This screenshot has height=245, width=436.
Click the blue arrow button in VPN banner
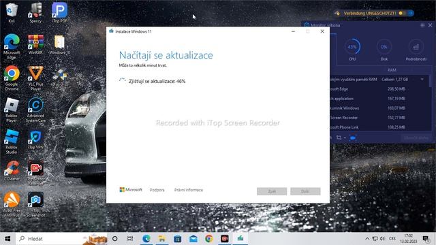pyautogui.click(x=411, y=13)
